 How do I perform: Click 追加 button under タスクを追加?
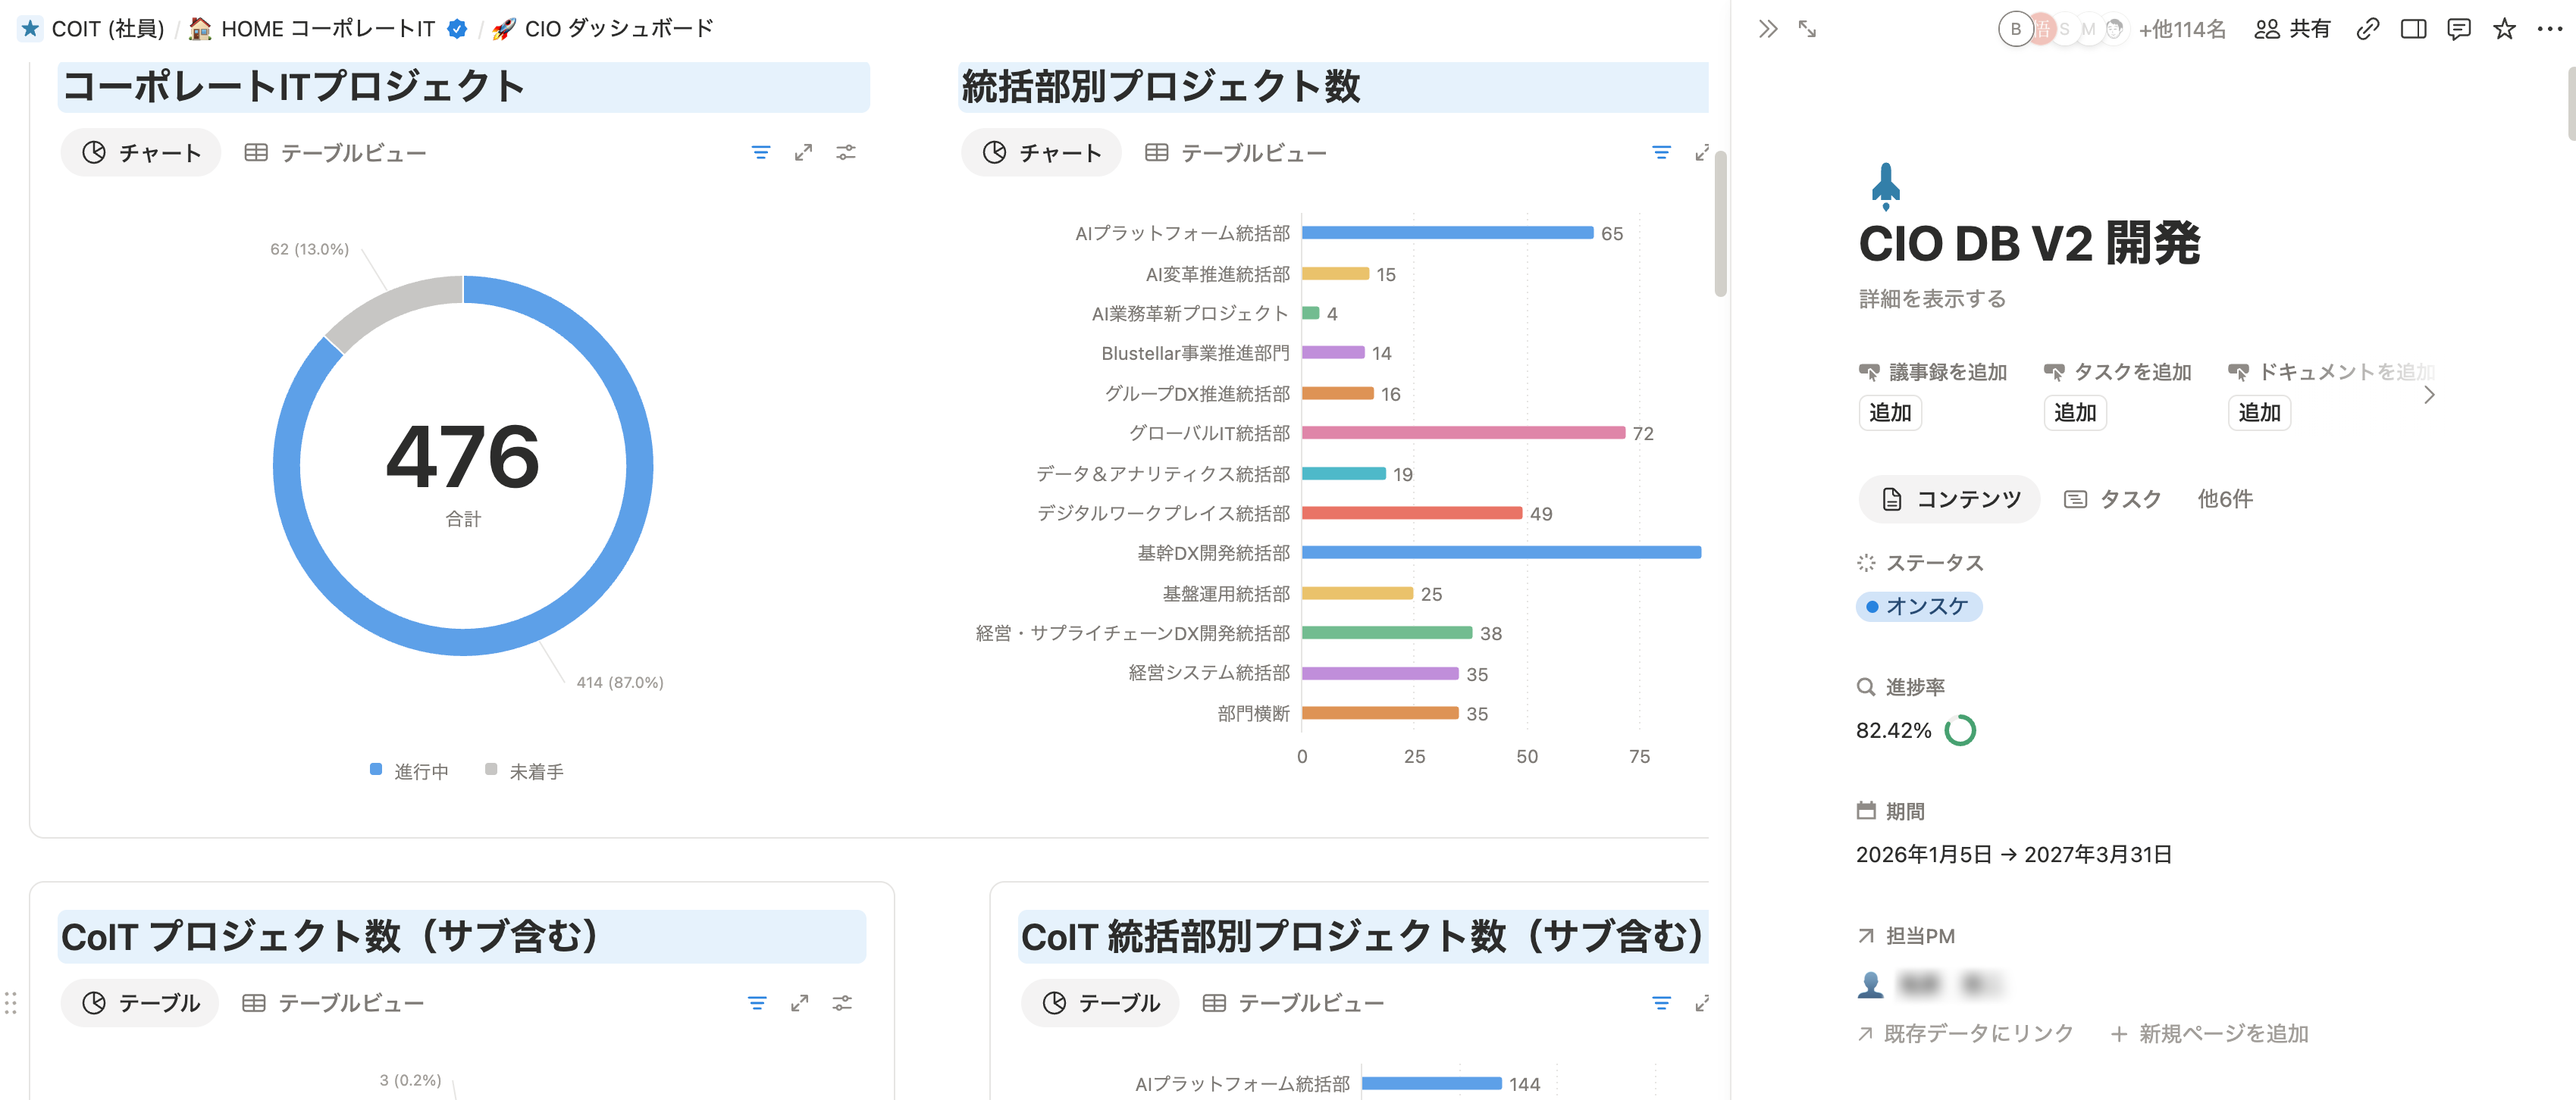[2075, 413]
